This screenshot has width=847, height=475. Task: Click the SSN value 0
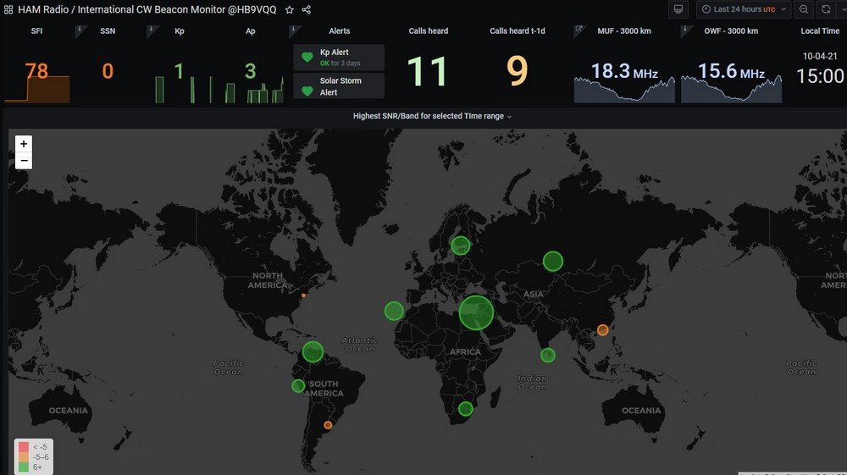tap(108, 71)
